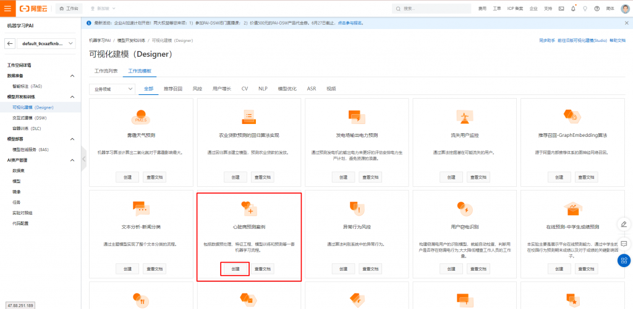Click the 点击参与报名 banner link
The height and width of the screenshot is (309, 633).
350,23
